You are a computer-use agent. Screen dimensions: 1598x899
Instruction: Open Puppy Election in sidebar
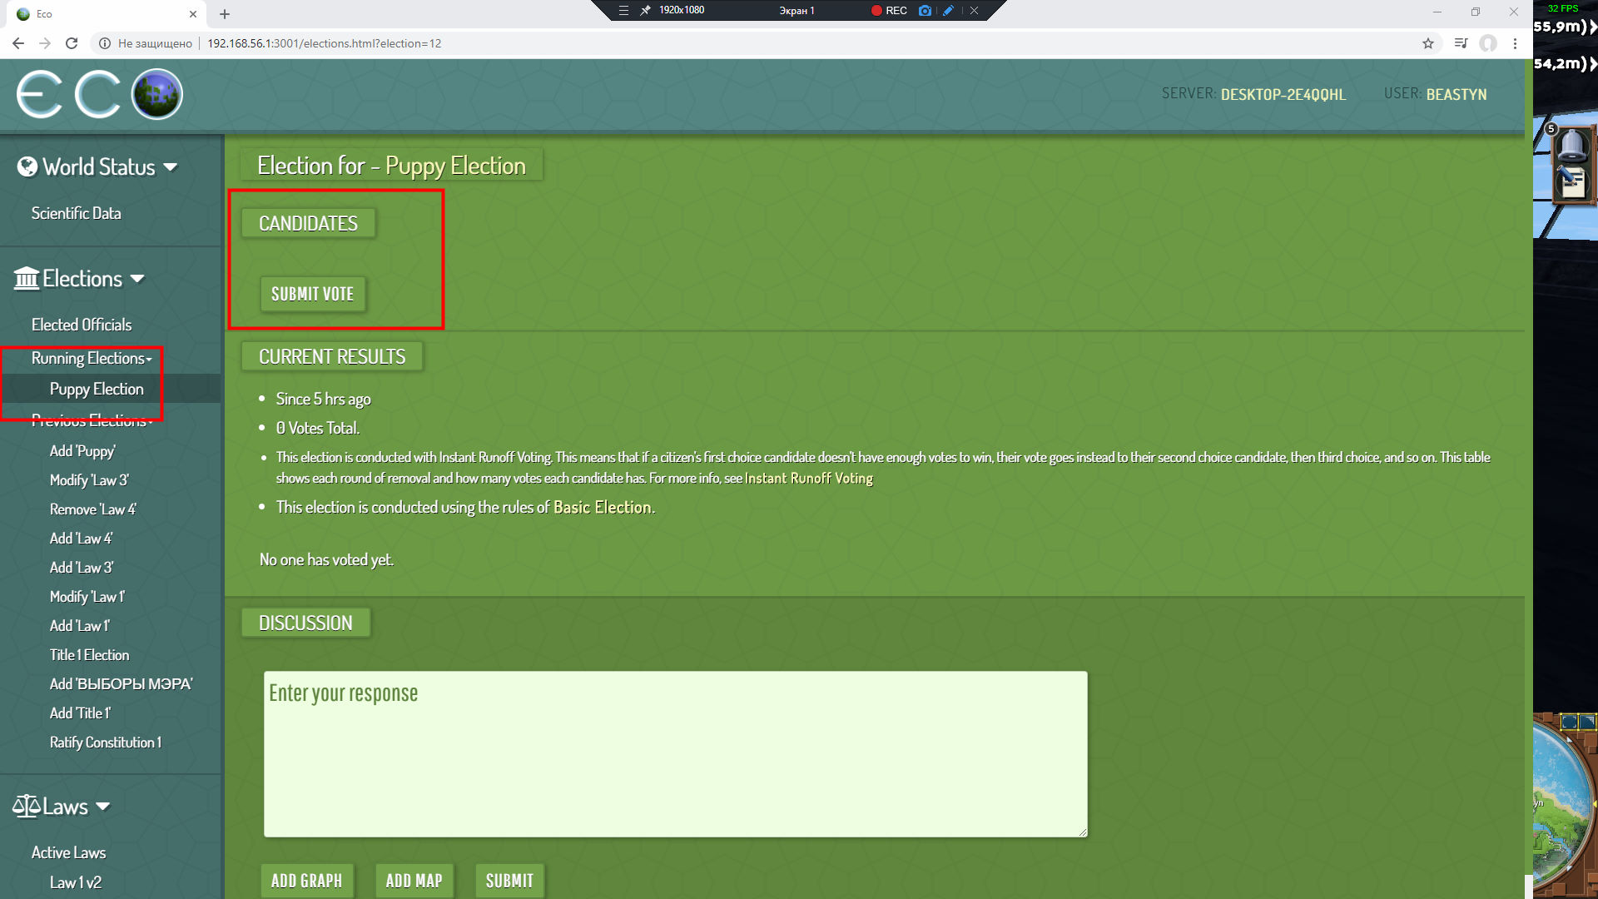coord(97,389)
